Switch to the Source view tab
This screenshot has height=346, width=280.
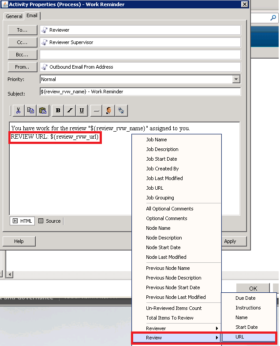coord(49,221)
